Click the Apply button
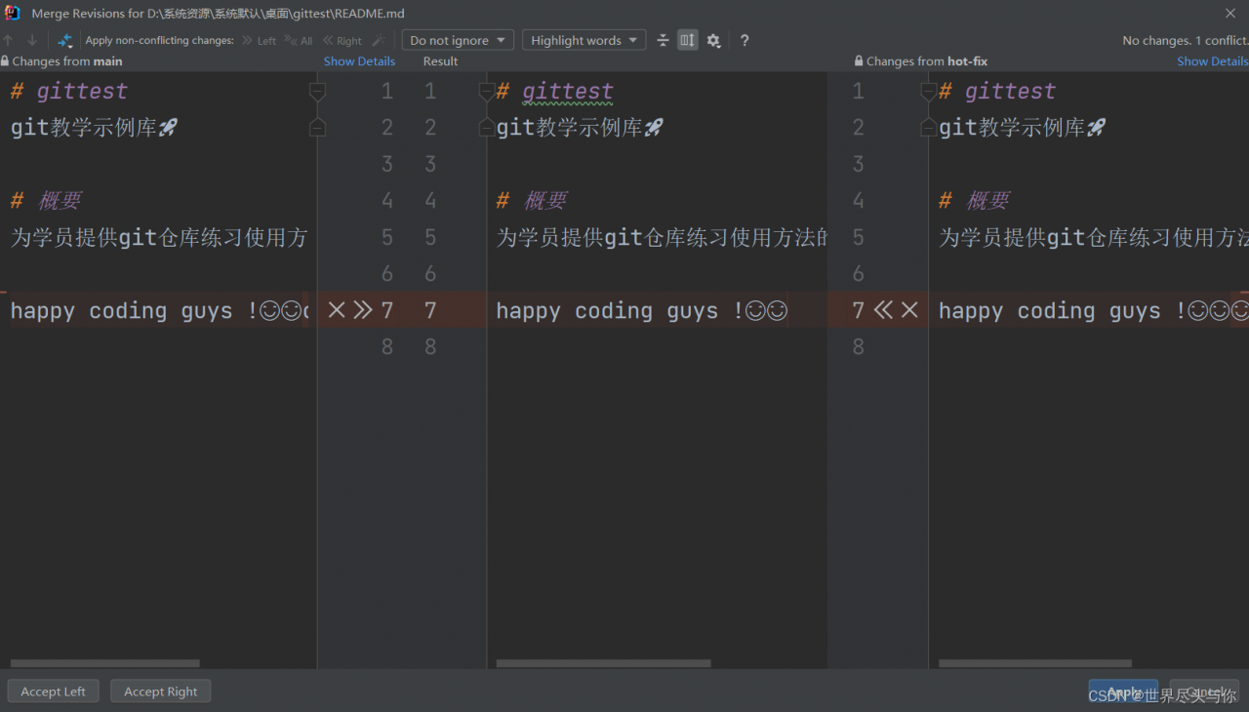The height and width of the screenshot is (712, 1249). [1123, 692]
